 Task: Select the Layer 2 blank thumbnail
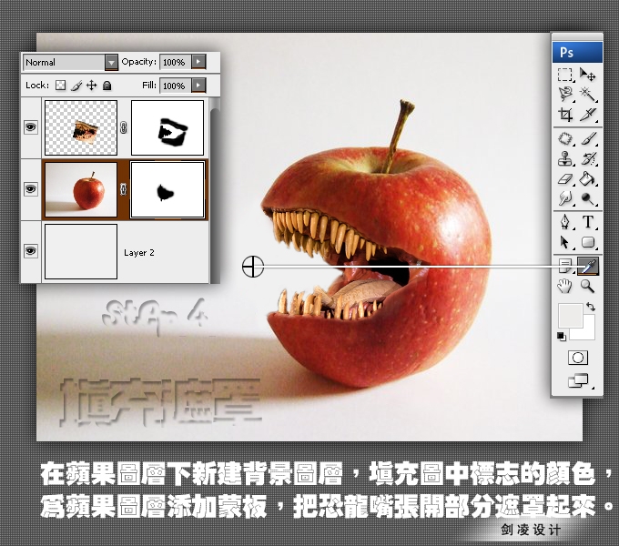81,251
